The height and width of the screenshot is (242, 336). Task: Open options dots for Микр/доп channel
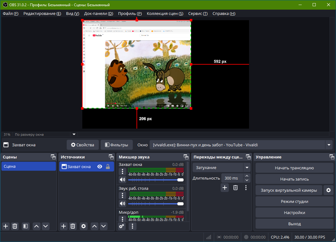pyautogui.click(x=122, y=219)
